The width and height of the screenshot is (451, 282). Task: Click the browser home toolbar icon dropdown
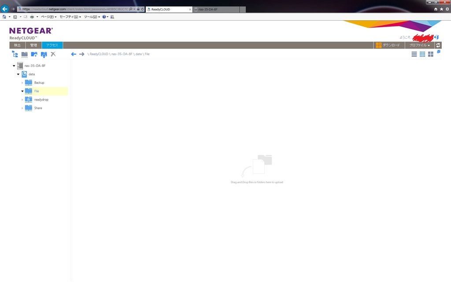10,17
